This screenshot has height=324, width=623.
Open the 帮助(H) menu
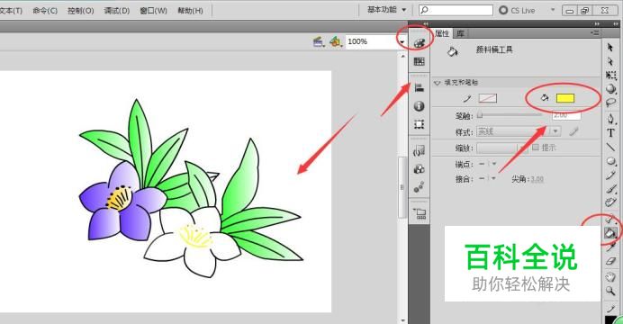point(190,10)
